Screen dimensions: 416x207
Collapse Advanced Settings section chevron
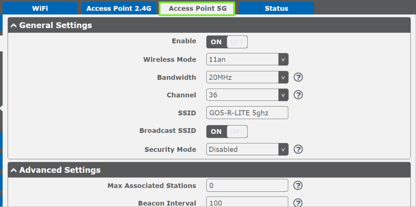pos(14,170)
